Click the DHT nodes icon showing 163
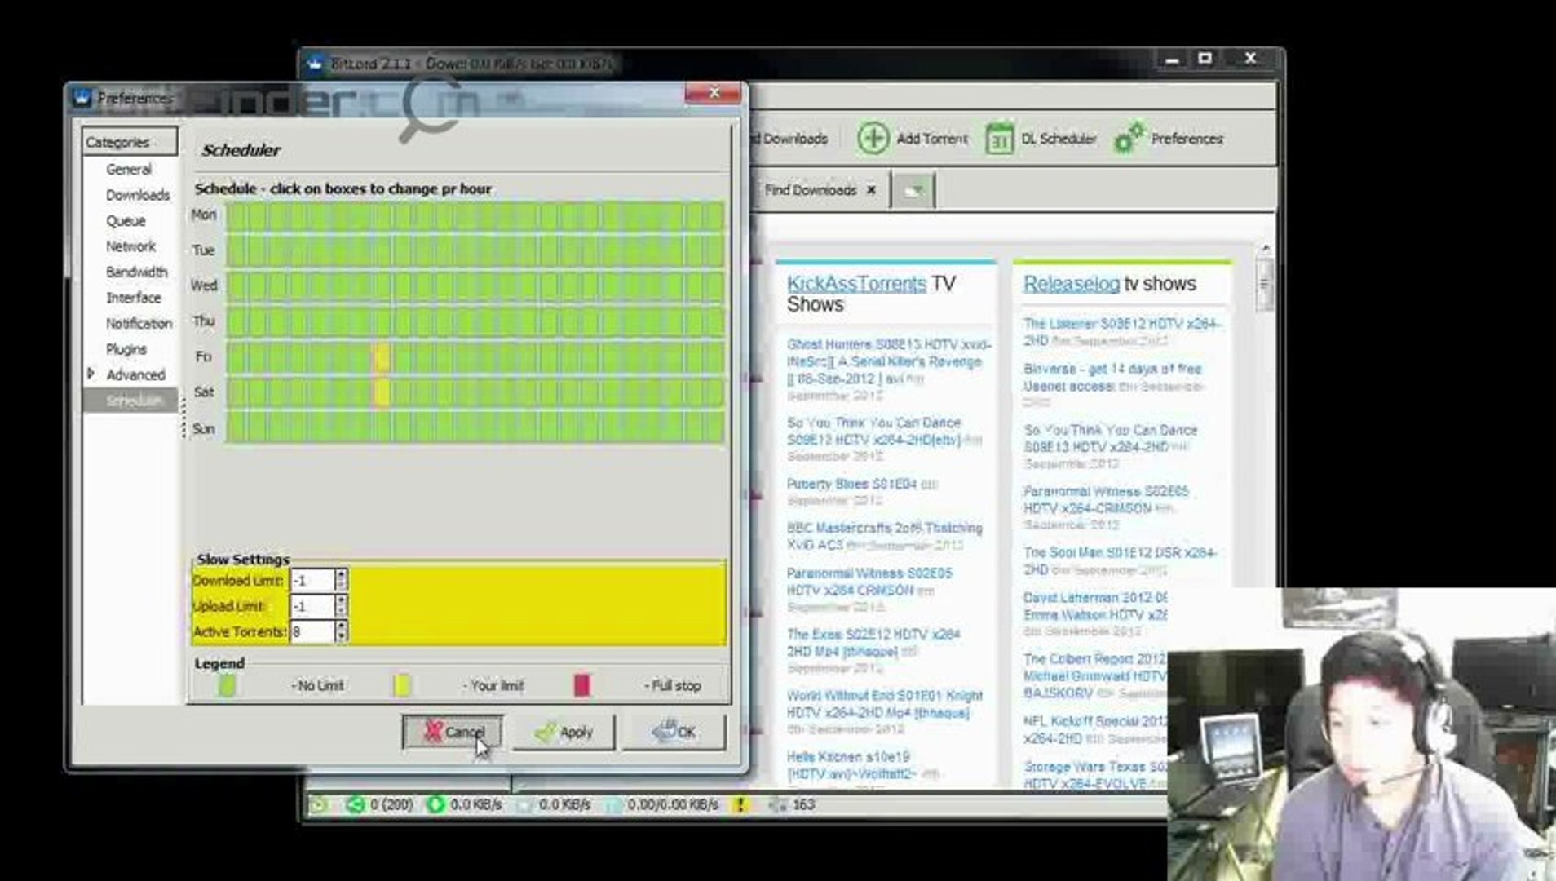Image resolution: width=1556 pixels, height=881 pixels. [x=778, y=805]
